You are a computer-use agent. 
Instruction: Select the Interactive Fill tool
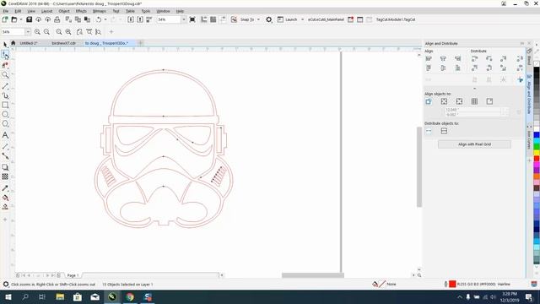pyautogui.click(x=5, y=198)
